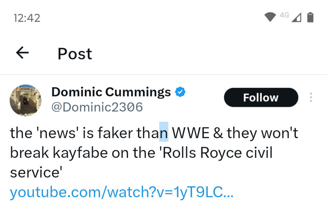Tap the 12:42 clock
Image resolution: width=327 pixels, height=216 pixels.
pyautogui.click(x=27, y=18)
